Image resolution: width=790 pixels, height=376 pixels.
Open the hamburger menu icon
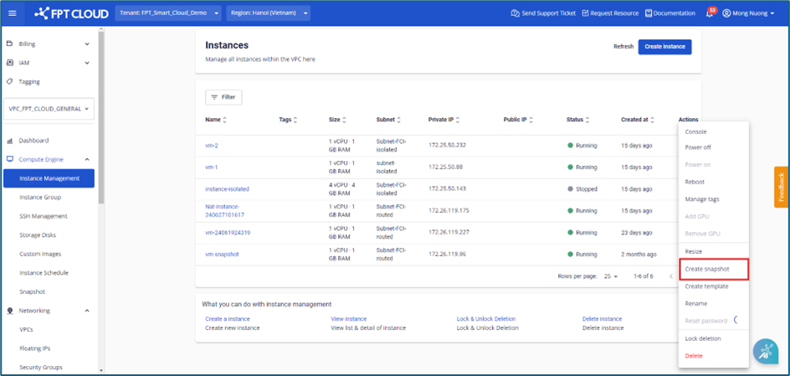(12, 13)
